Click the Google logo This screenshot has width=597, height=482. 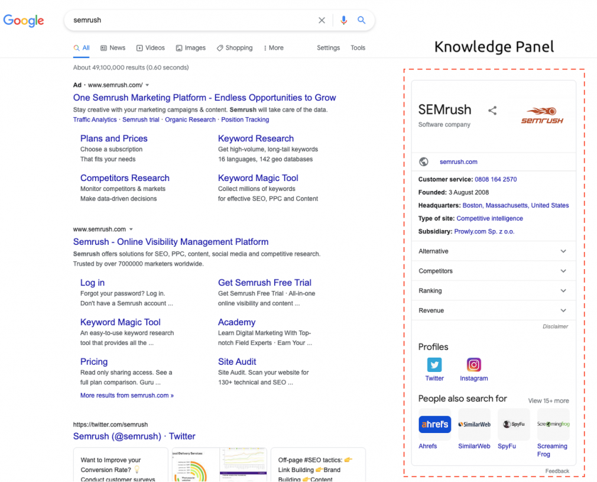(24, 21)
